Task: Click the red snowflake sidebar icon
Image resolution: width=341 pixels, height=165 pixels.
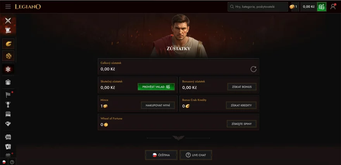Action: point(8,69)
